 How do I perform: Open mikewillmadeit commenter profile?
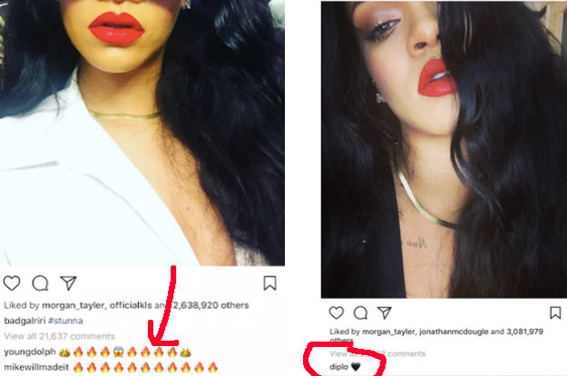coord(36,367)
